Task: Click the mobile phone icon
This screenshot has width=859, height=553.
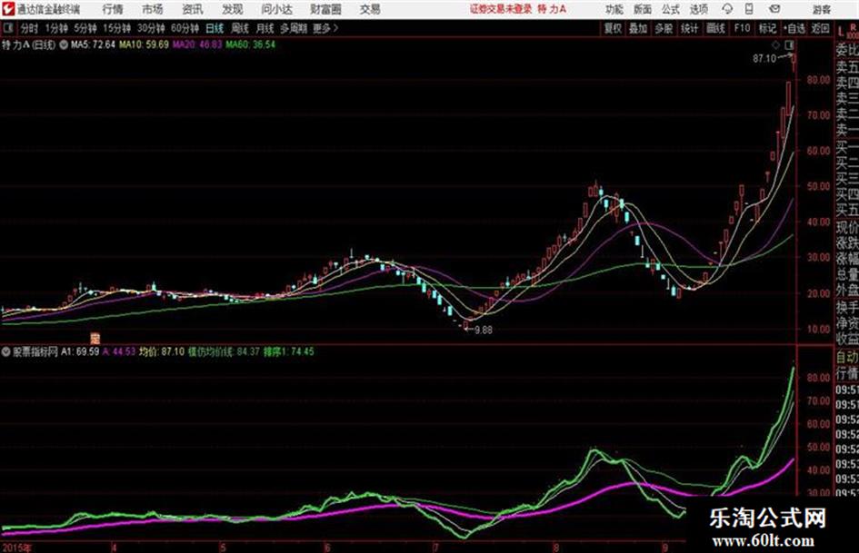Action: [x=749, y=9]
